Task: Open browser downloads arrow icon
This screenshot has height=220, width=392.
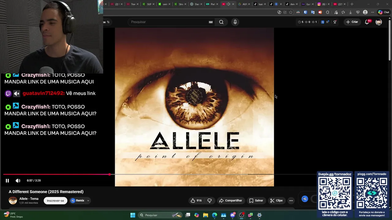Action: [350, 12]
